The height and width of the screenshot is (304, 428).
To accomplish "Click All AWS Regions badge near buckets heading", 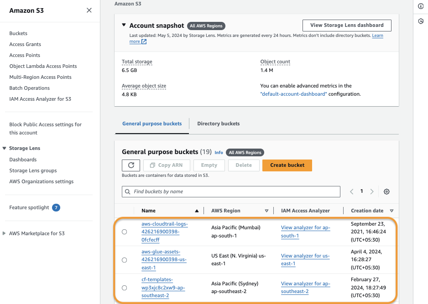I will pyautogui.click(x=245, y=153).
